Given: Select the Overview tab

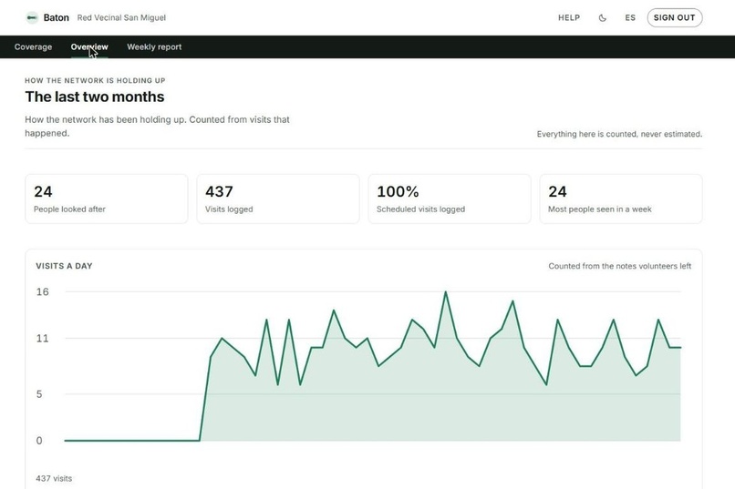Looking at the screenshot, I should (89, 46).
